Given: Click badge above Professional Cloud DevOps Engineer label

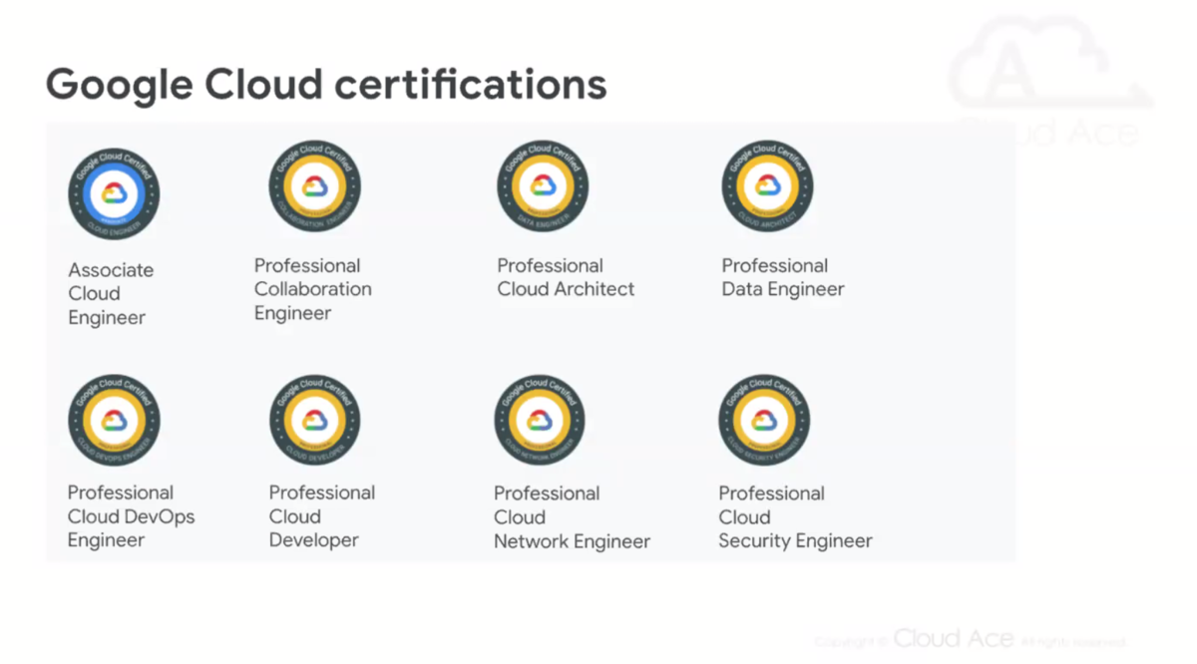Looking at the screenshot, I should pos(114,420).
